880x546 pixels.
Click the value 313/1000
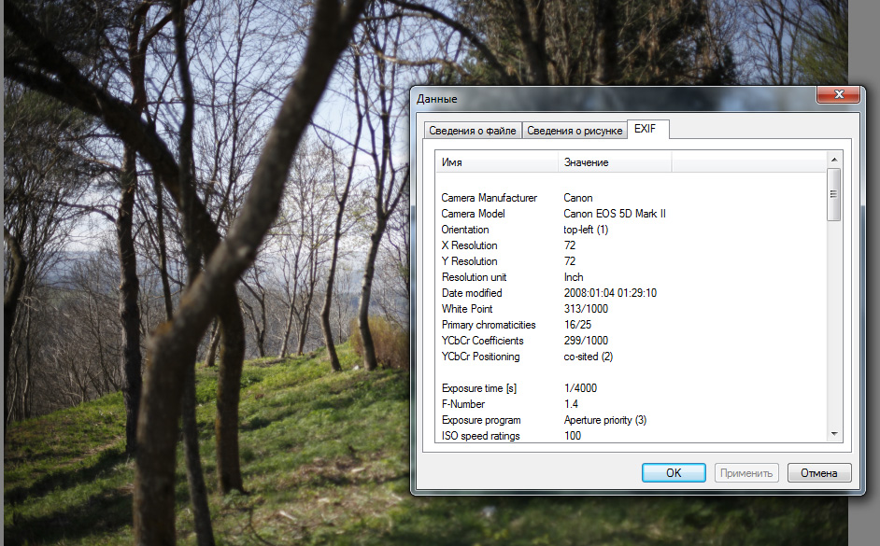(586, 309)
